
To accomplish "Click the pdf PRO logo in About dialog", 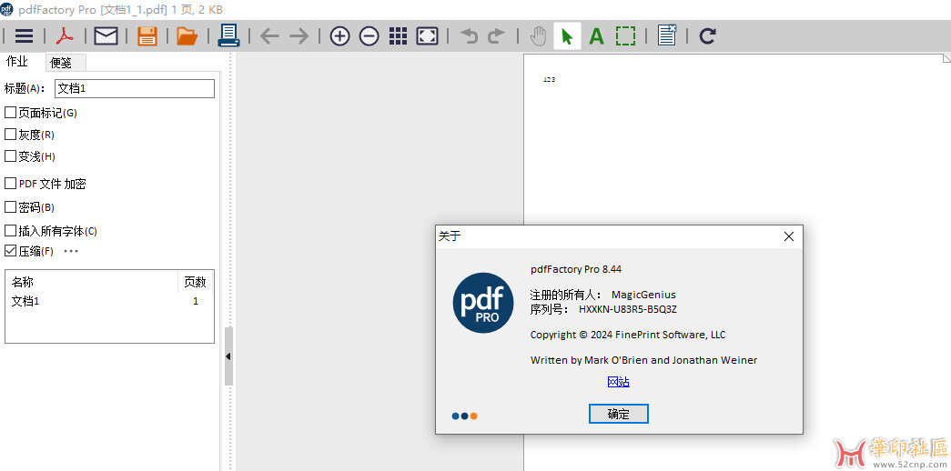I will click(x=483, y=303).
